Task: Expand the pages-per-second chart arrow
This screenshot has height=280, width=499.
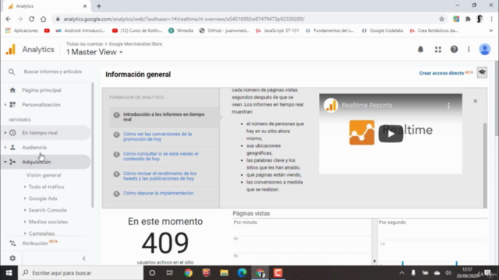Action: pyautogui.click(x=374, y=261)
